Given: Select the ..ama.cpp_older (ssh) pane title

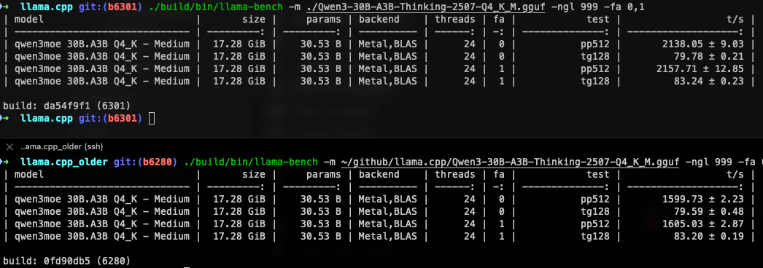Looking at the screenshot, I should [x=62, y=146].
